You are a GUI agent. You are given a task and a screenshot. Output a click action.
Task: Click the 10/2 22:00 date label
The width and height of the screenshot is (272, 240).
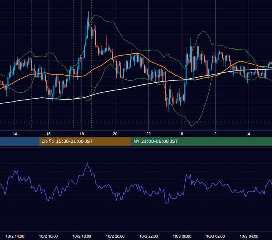(x=149, y=236)
